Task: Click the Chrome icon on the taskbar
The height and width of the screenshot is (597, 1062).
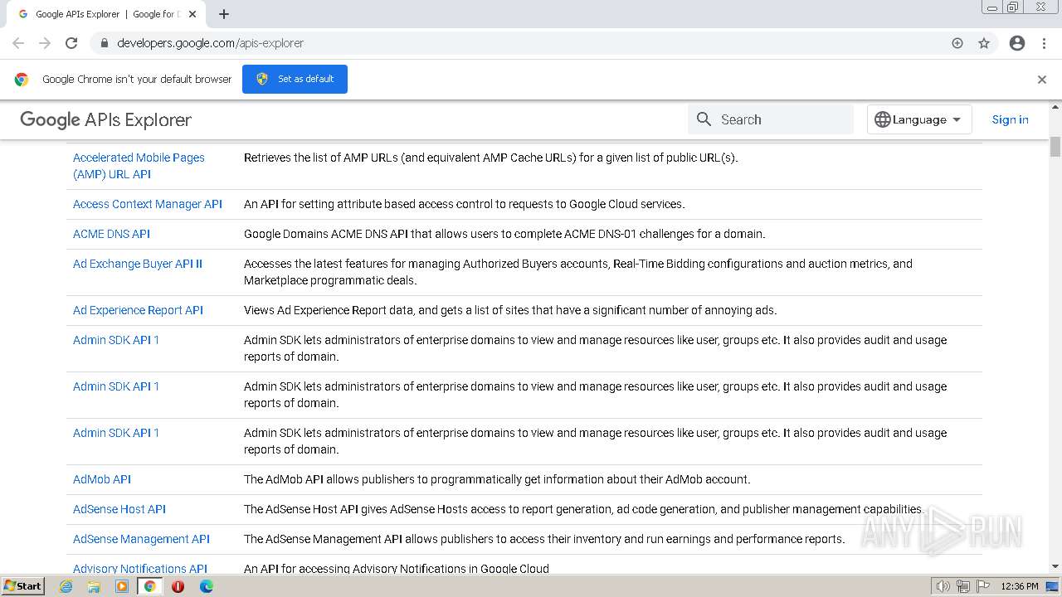Action: (x=149, y=586)
